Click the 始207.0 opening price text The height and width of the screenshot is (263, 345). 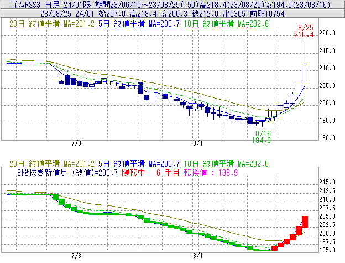pos(112,14)
